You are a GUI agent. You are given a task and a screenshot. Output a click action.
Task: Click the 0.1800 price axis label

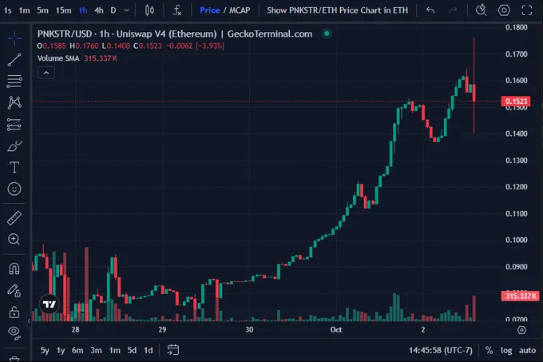point(517,27)
